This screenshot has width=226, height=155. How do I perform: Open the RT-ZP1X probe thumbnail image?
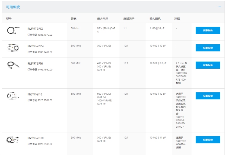coord(13,31)
